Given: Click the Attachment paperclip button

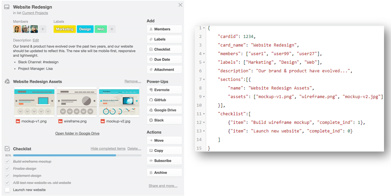Looking at the screenshot, I should coord(164,69).
